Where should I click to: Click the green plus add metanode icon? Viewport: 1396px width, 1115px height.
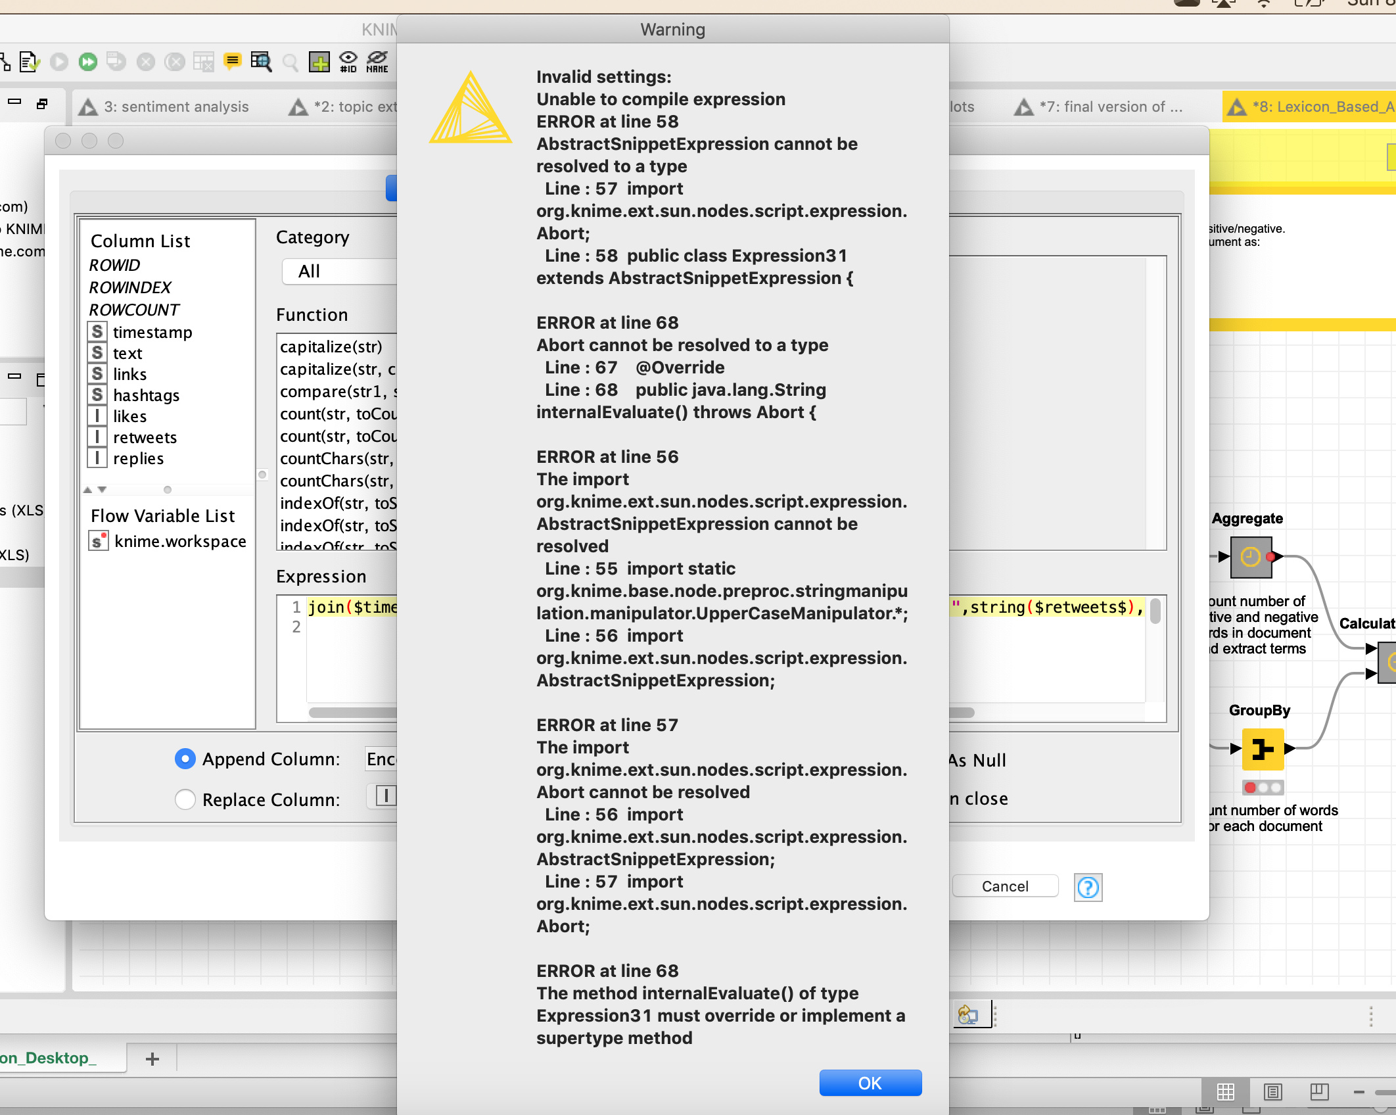click(x=319, y=62)
